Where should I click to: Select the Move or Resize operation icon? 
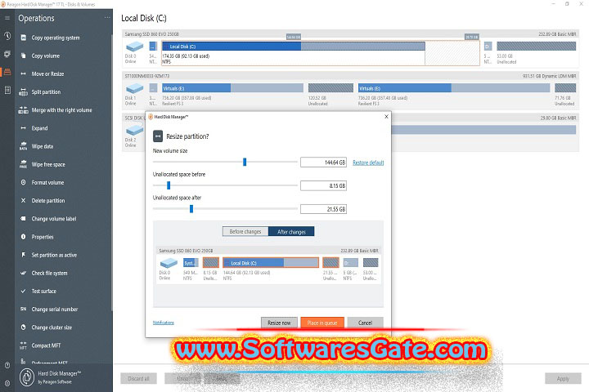(x=23, y=73)
